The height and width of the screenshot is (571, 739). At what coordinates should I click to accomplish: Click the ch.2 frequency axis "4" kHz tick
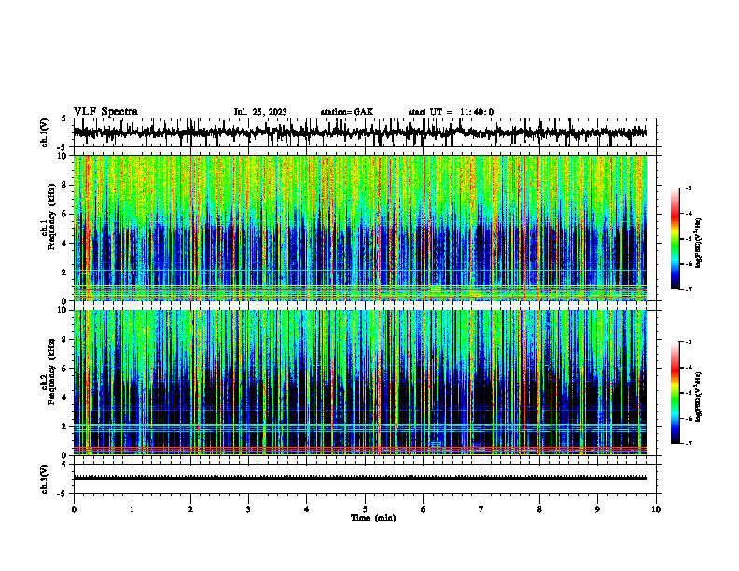[x=65, y=397]
